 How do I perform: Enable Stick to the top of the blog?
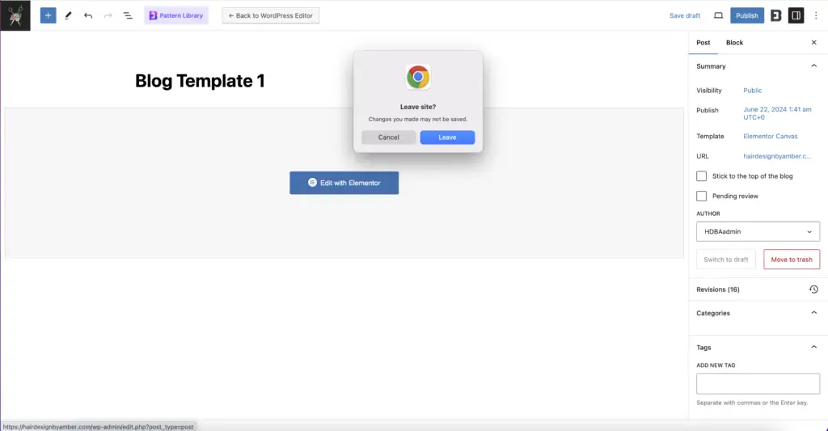click(x=702, y=176)
